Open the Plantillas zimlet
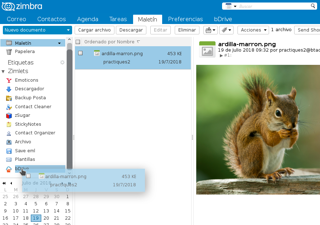The height and width of the screenshot is (225, 320). point(25,159)
